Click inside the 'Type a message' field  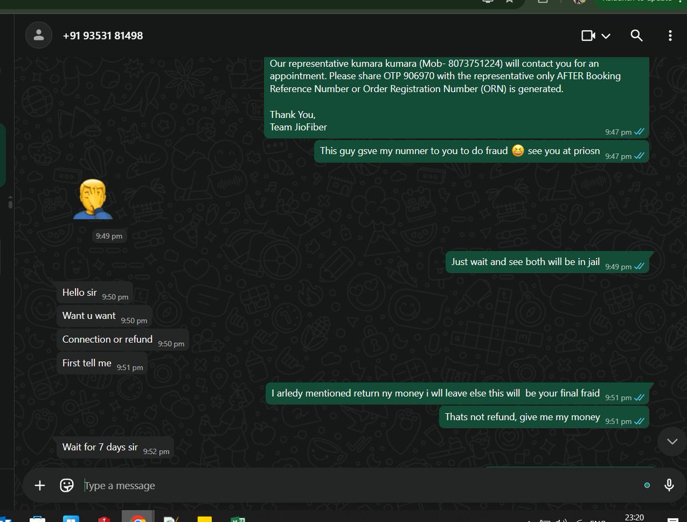(229, 485)
